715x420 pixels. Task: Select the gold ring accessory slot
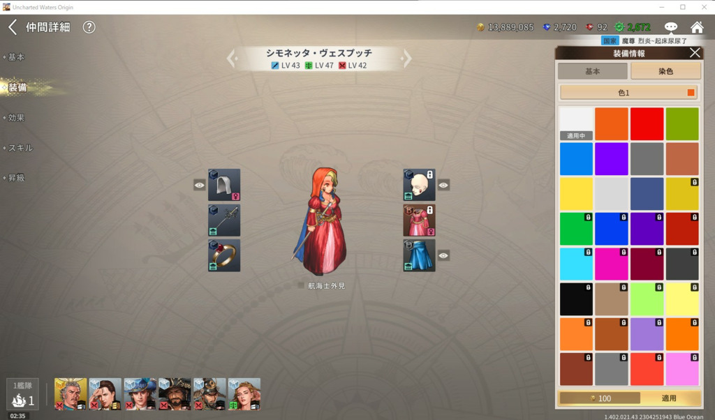224,255
